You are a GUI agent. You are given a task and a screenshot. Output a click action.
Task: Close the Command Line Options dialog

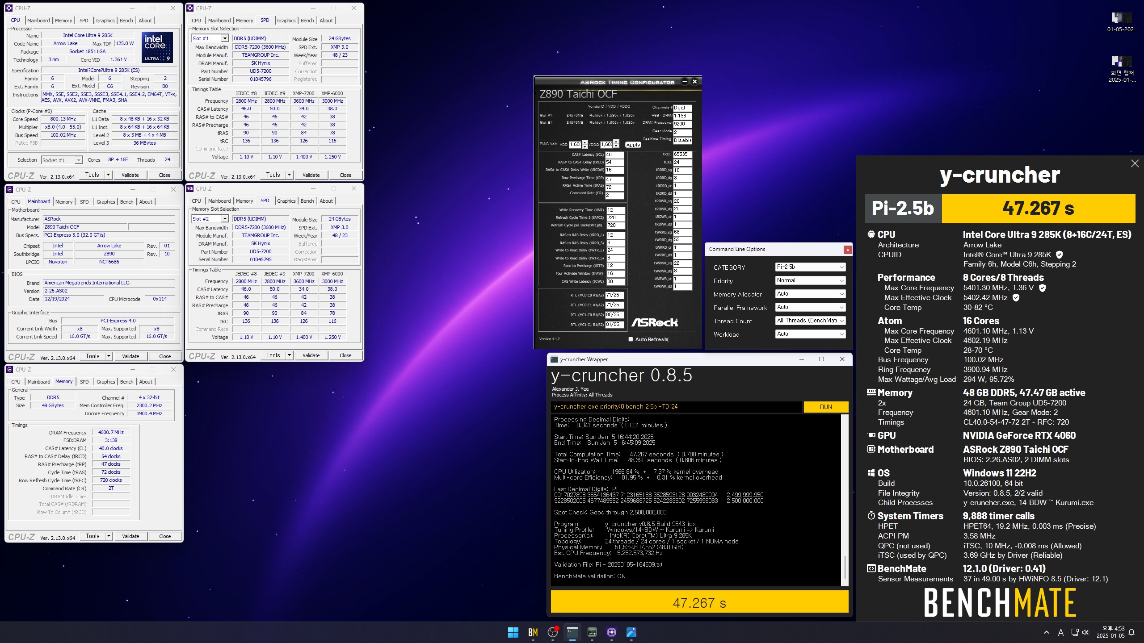pos(848,250)
